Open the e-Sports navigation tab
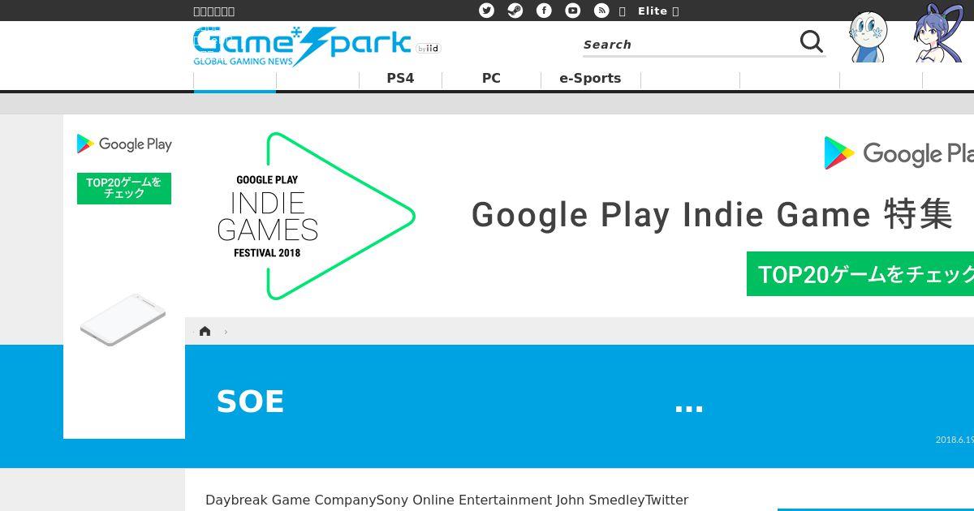974x511 pixels. click(590, 79)
